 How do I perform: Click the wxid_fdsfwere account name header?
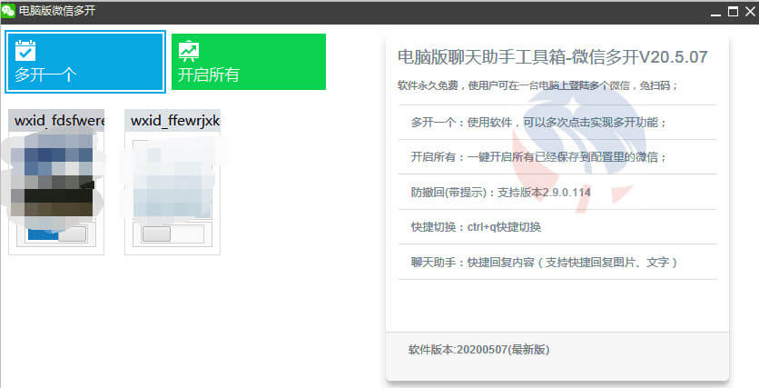tap(56, 121)
